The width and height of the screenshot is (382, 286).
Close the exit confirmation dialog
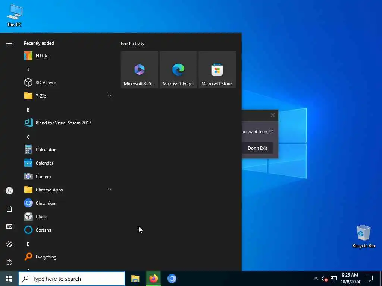click(273, 115)
